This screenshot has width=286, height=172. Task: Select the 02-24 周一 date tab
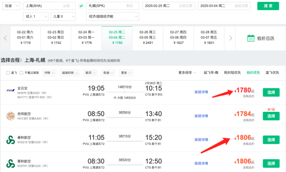(x=86, y=38)
